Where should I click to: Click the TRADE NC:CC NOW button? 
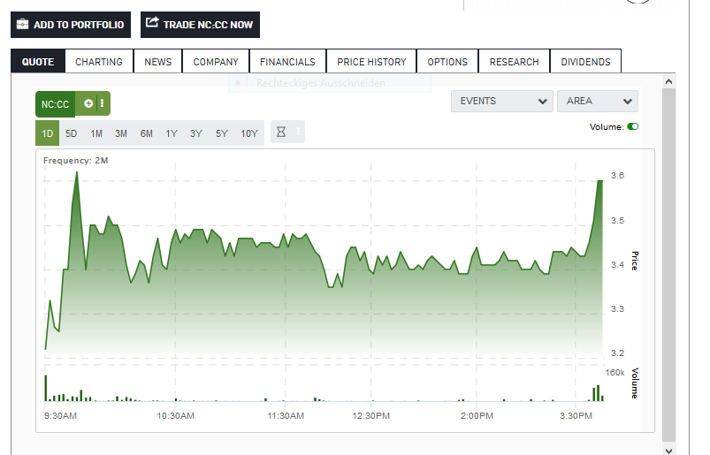click(200, 25)
